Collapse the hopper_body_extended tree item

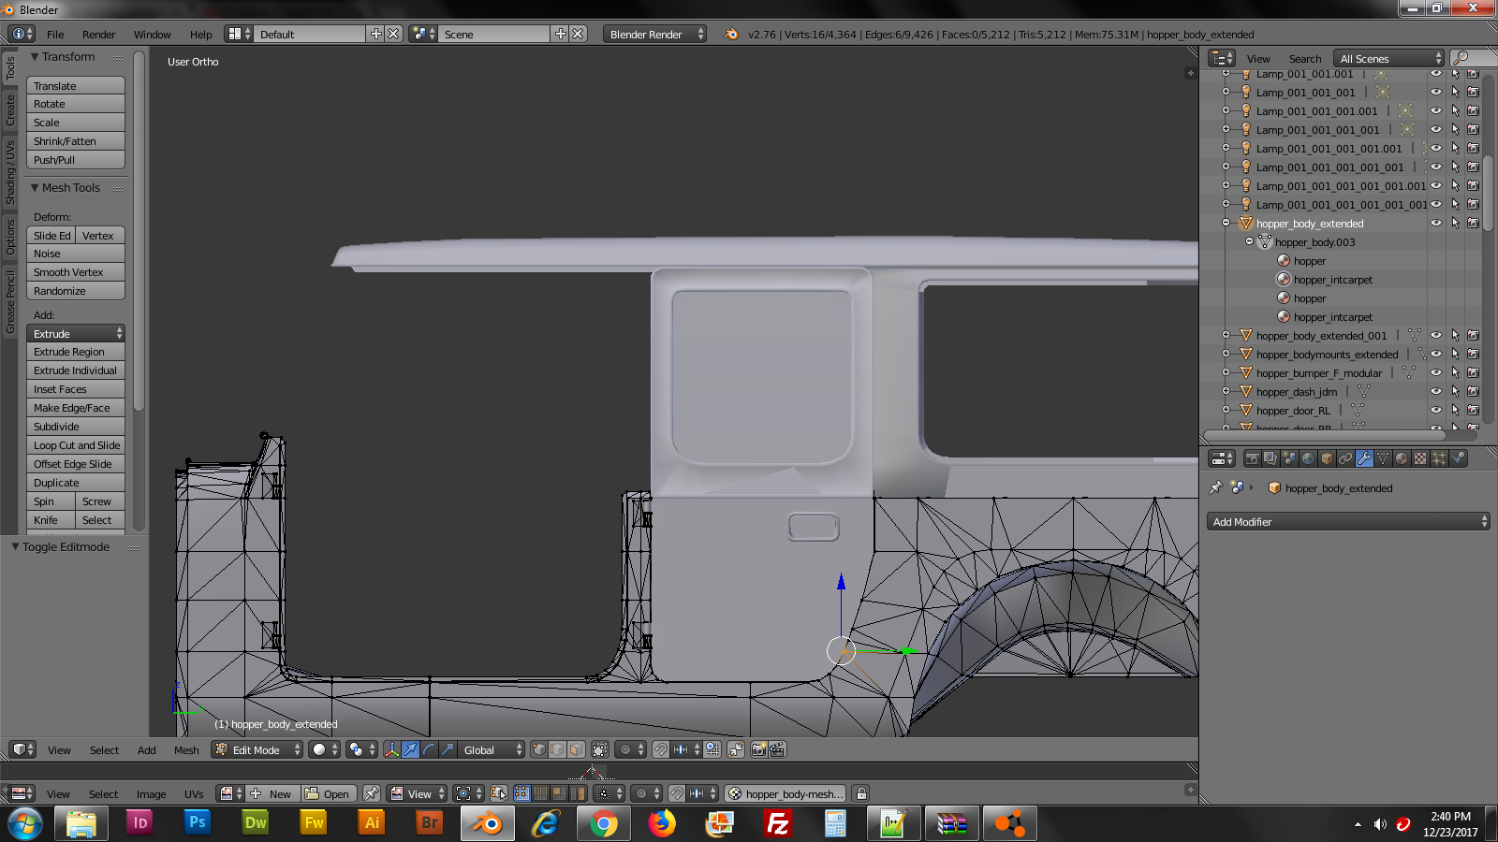point(1226,223)
